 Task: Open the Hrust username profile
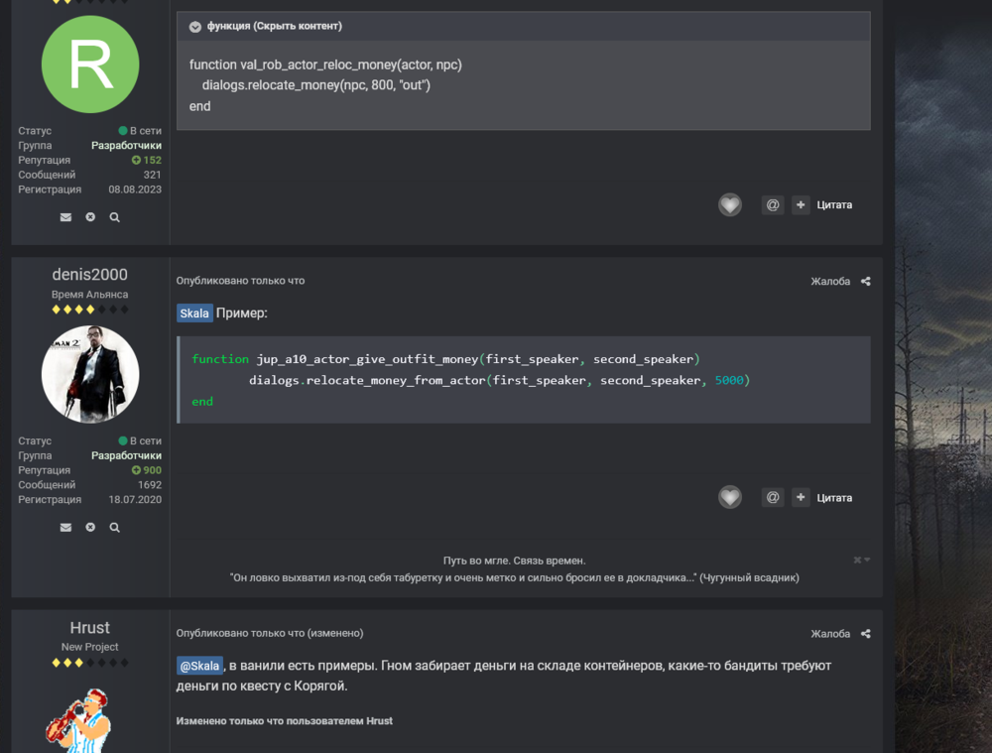89,628
